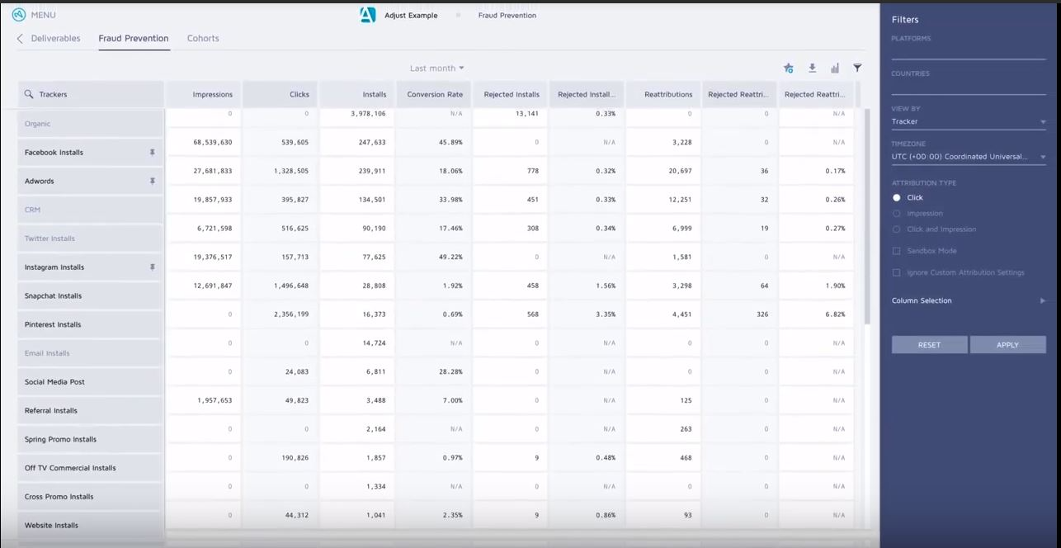Open the Countries filter field
1061x548 pixels.
[969, 87]
